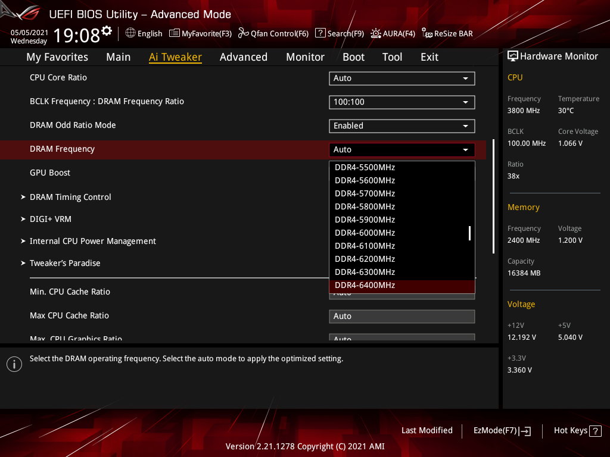Click the DRAM frequency list scrollbar thumb

[470, 233]
